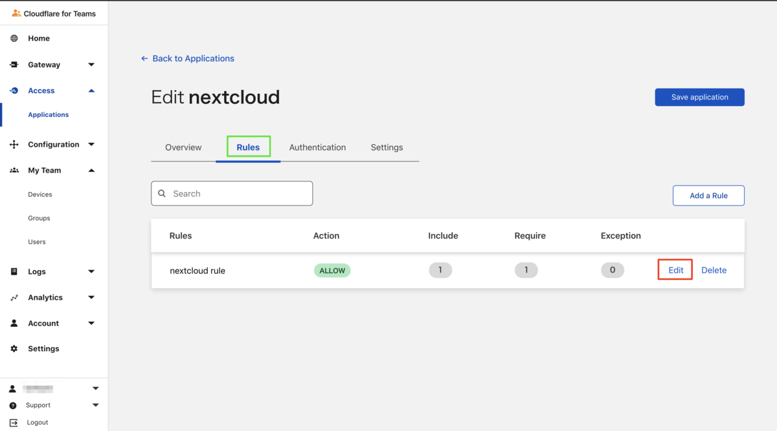The height and width of the screenshot is (431, 777).
Task: Click Logout in the sidebar
Action: [38, 422]
